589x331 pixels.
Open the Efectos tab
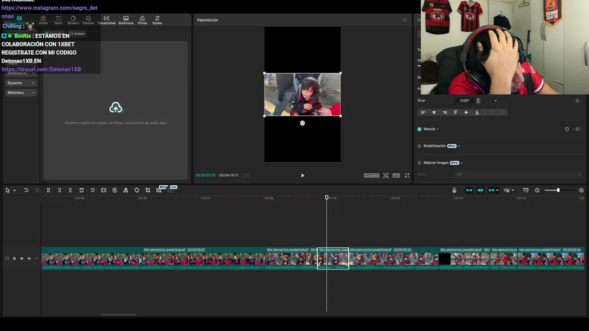tap(88, 20)
